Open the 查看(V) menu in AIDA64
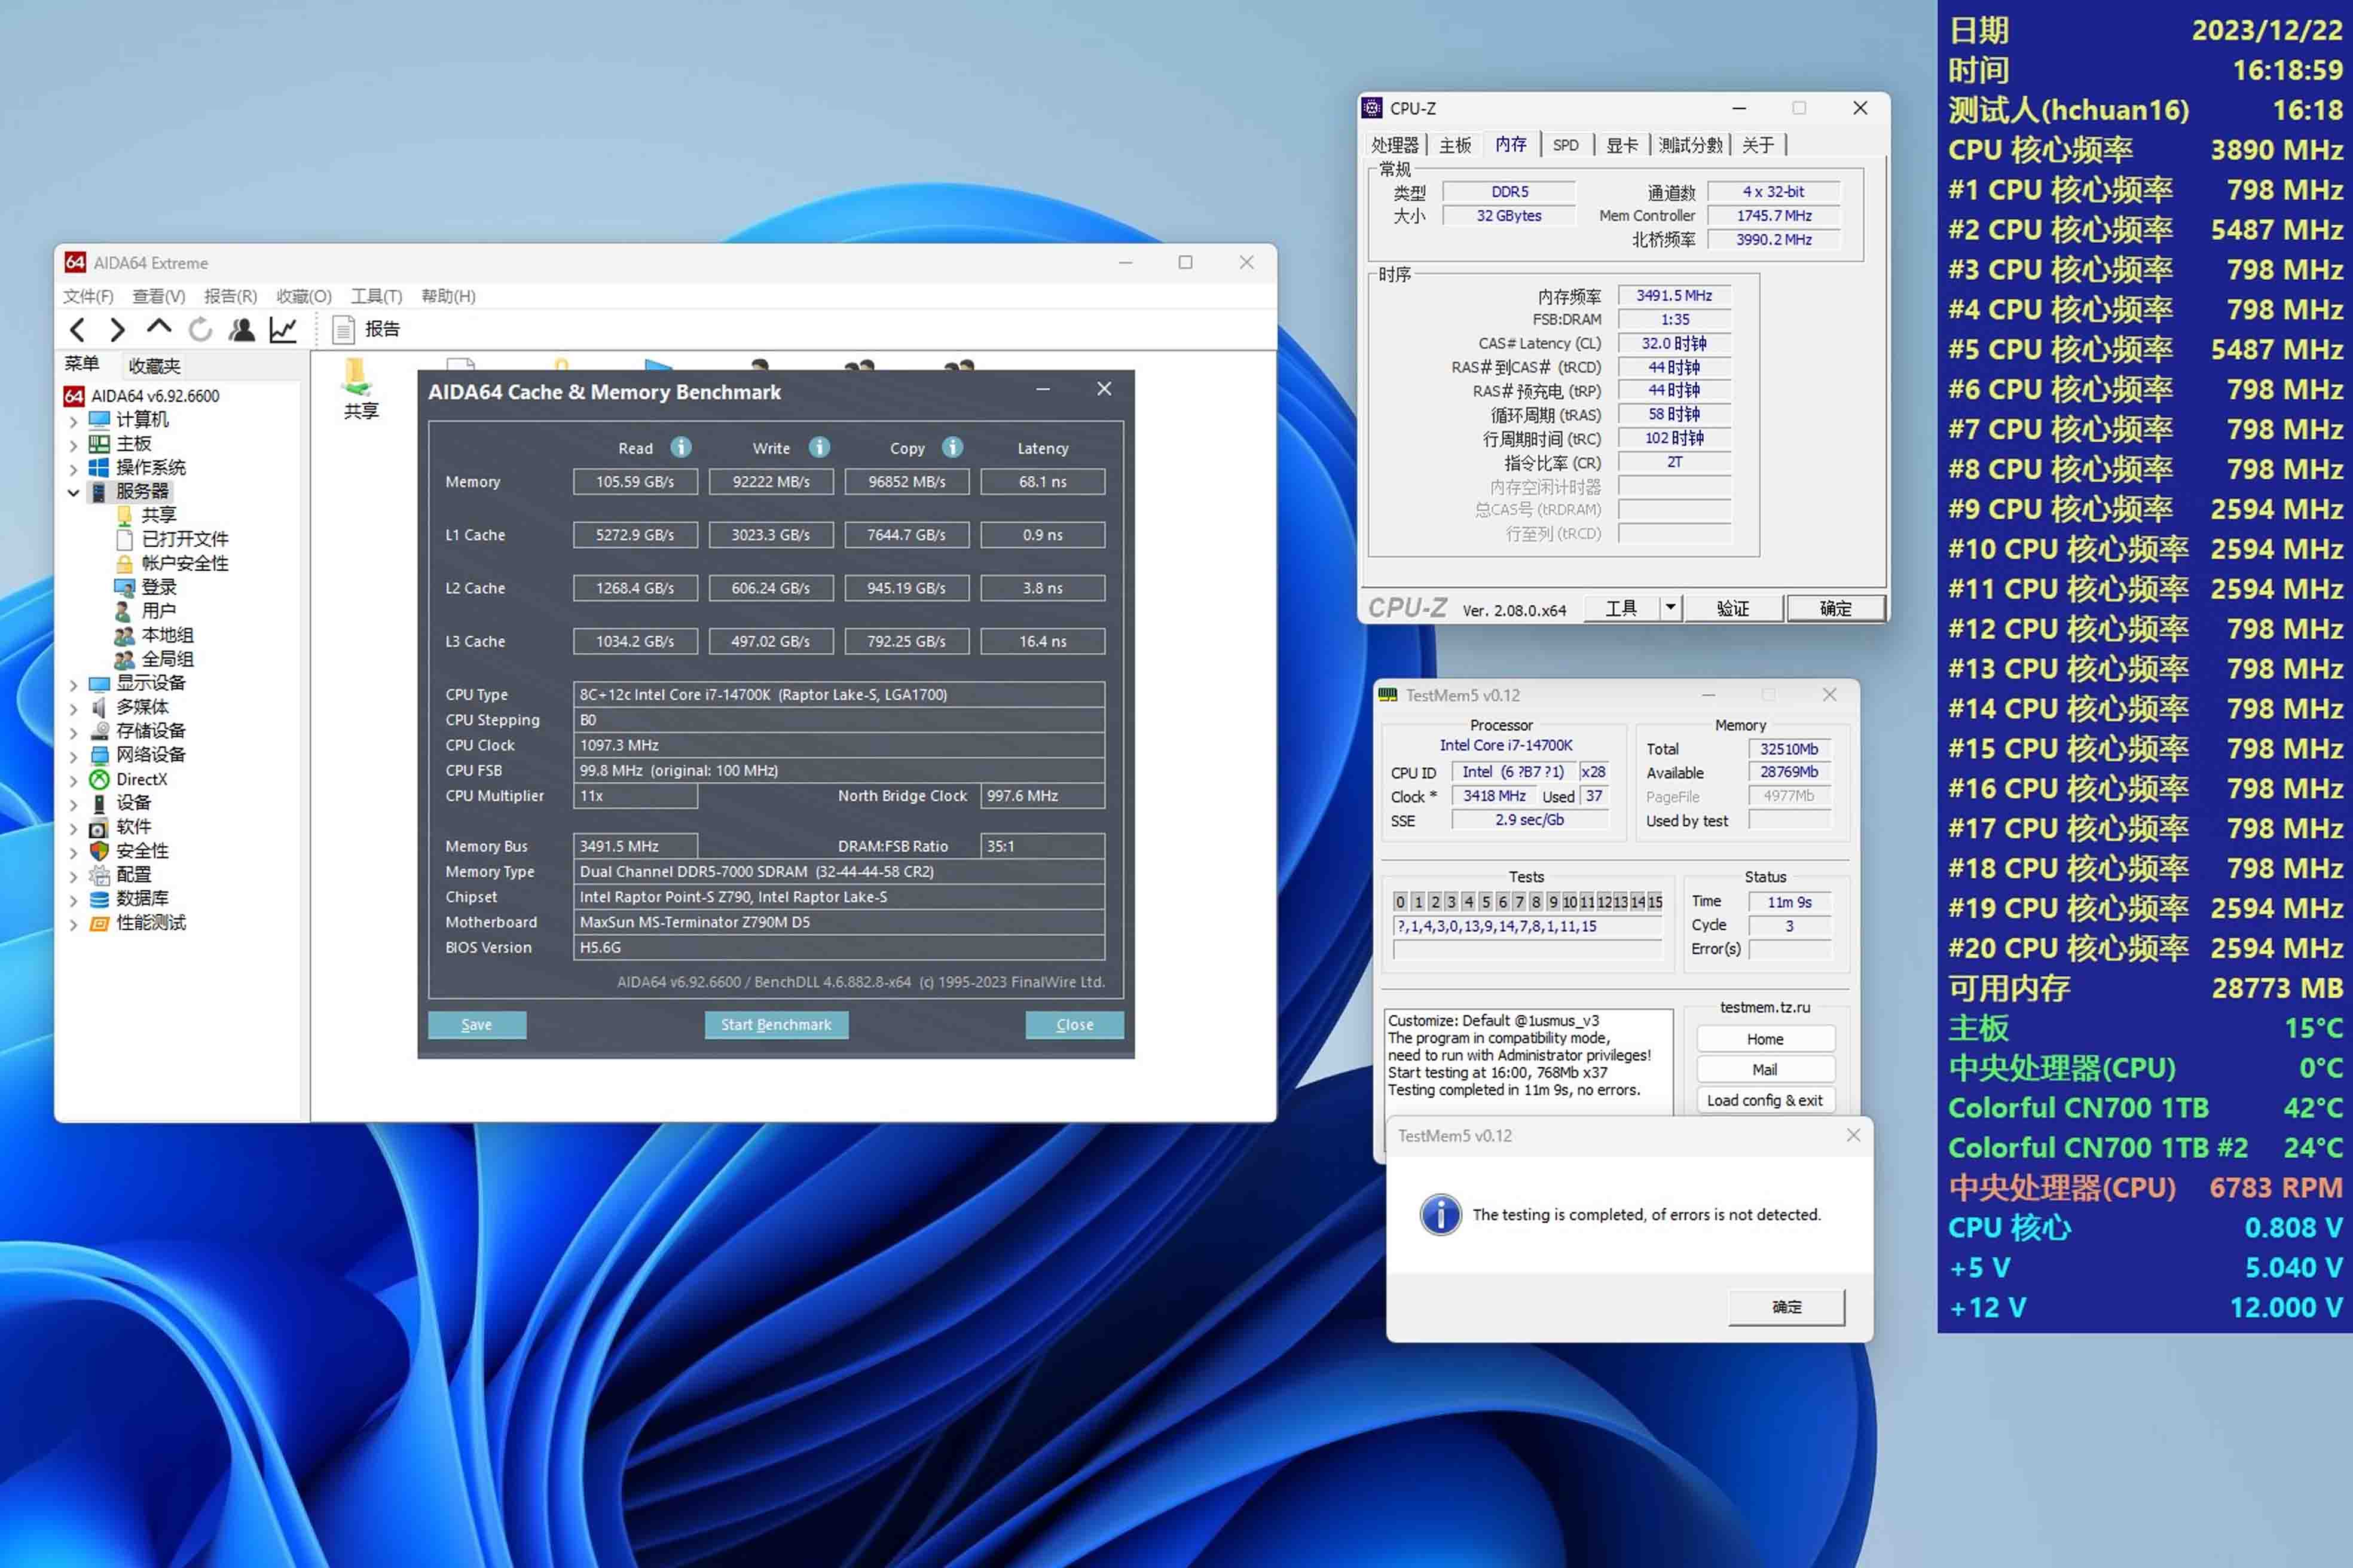Viewport: 2353px width, 1568px height. tap(159, 296)
